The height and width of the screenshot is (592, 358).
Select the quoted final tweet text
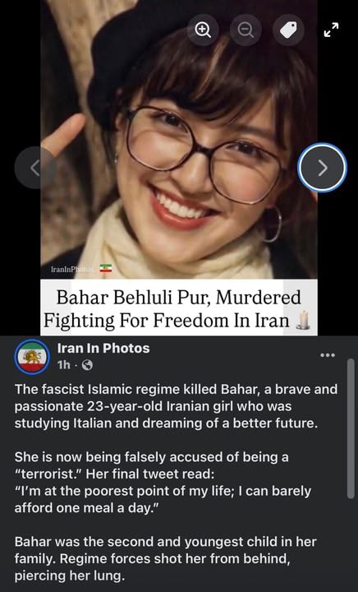pyautogui.click(x=163, y=500)
